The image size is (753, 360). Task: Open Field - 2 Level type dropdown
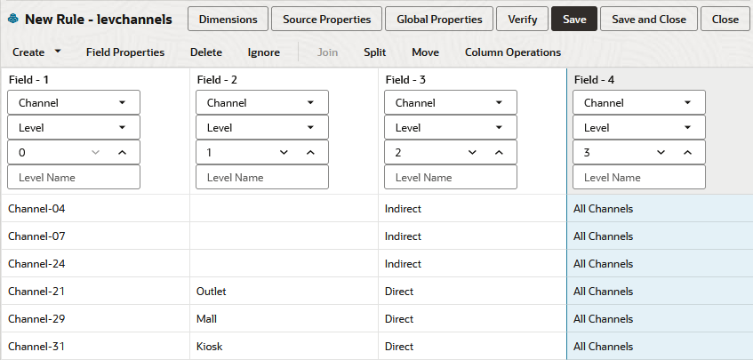click(x=310, y=128)
